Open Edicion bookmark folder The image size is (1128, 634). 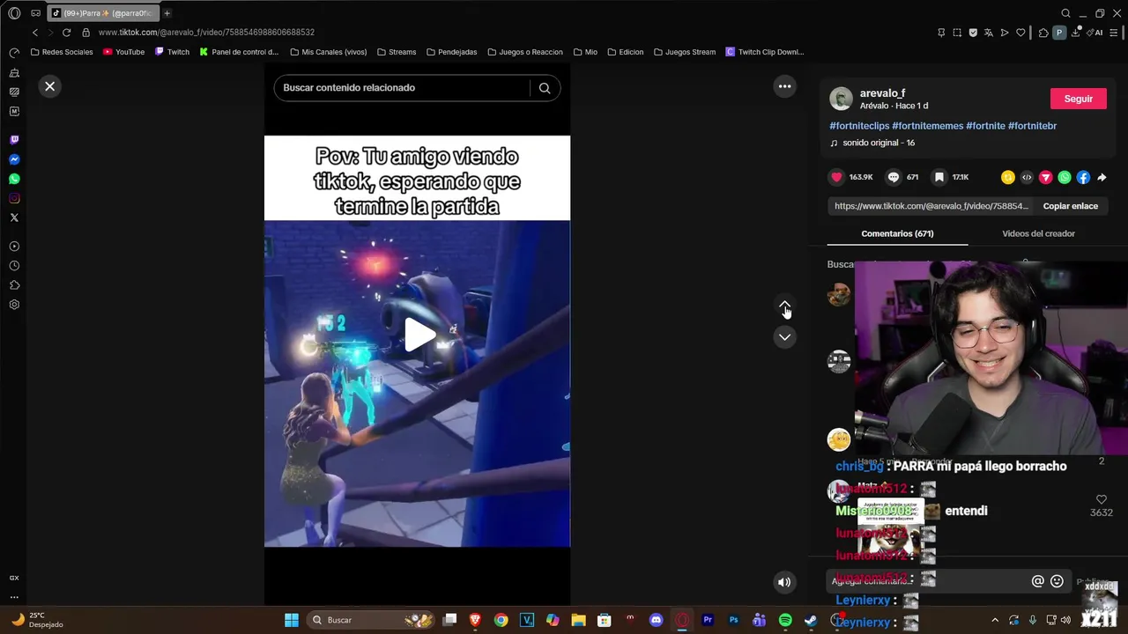(x=625, y=52)
